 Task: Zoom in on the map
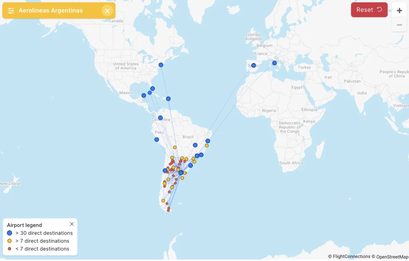click(x=399, y=10)
